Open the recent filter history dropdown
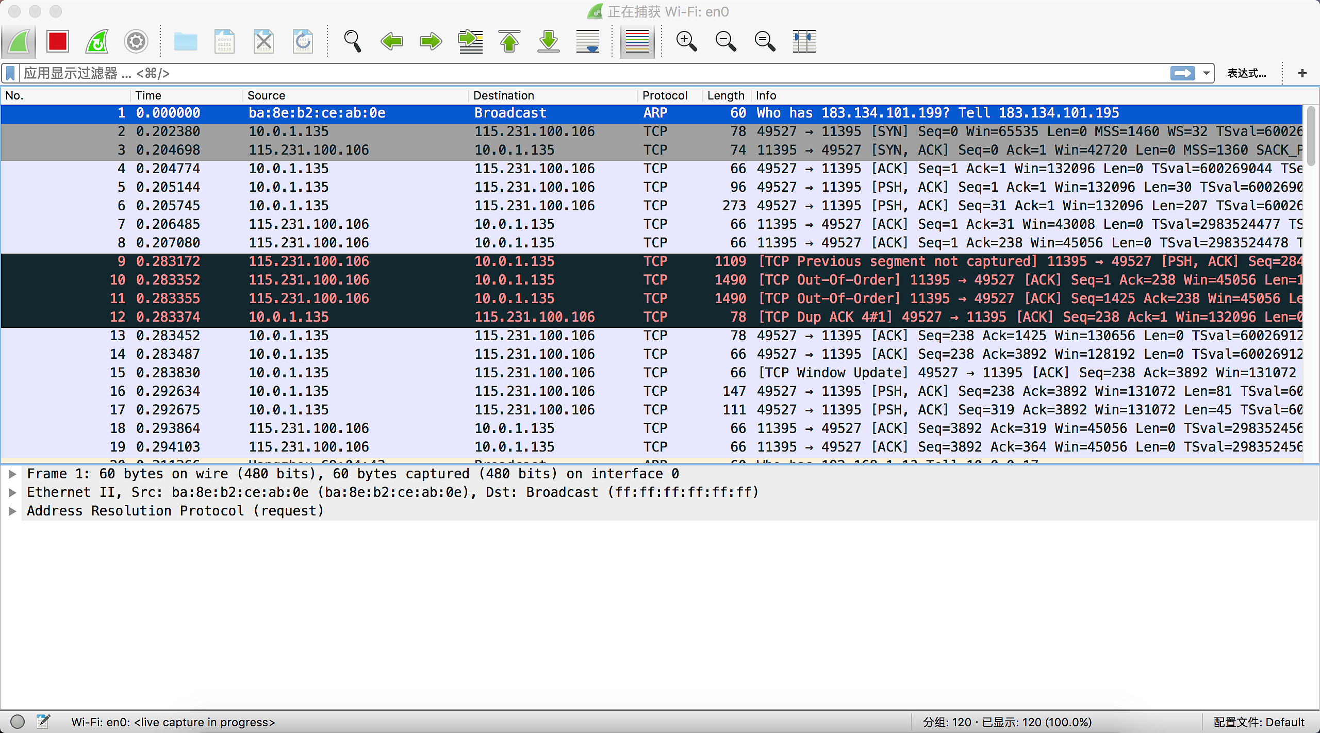This screenshot has width=1320, height=733. tap(1206, 73)
